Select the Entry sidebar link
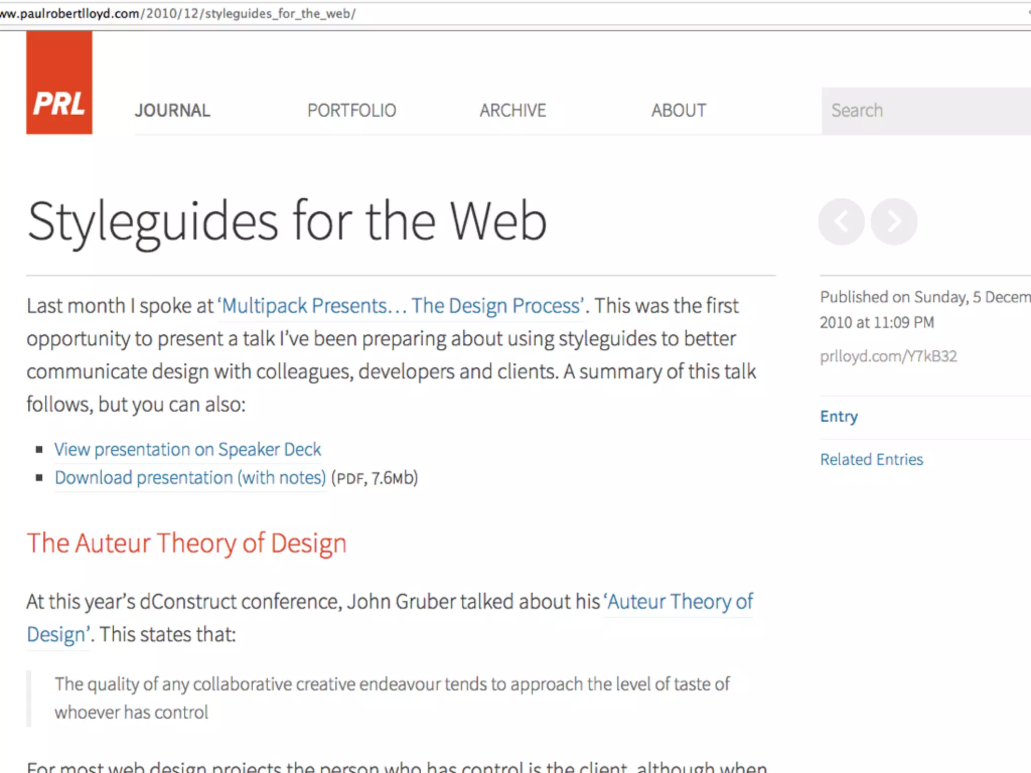 coord(839,416)
